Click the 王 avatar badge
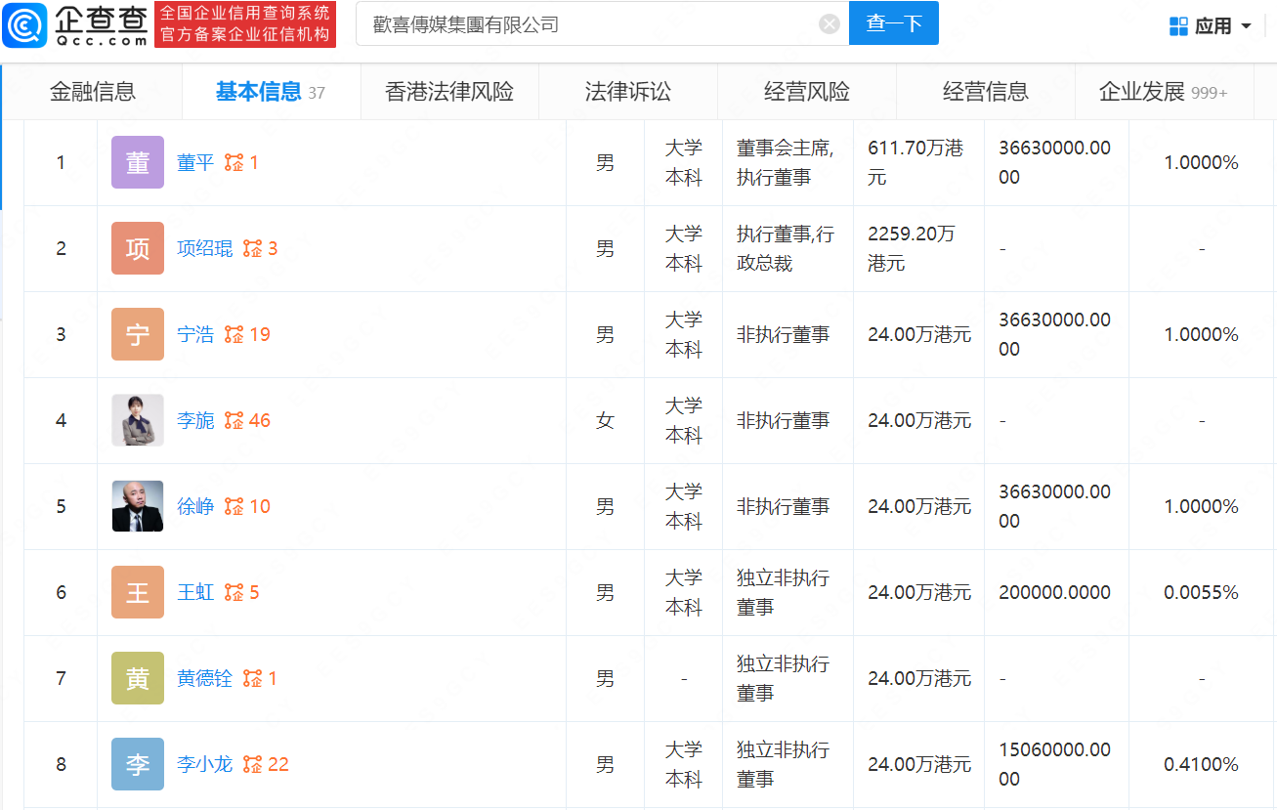1277x810 pixels. click(x=138, y=592)
